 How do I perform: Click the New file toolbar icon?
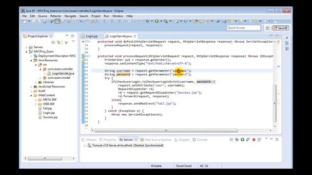point(24,21)
